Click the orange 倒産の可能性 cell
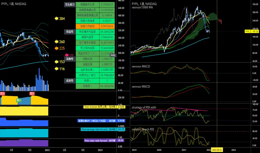 tap(88, 26)
